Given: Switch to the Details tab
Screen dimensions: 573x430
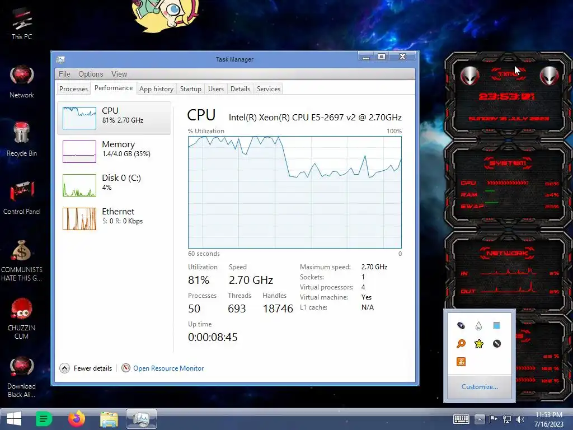Looking at the screenshot, I should 240,89.
